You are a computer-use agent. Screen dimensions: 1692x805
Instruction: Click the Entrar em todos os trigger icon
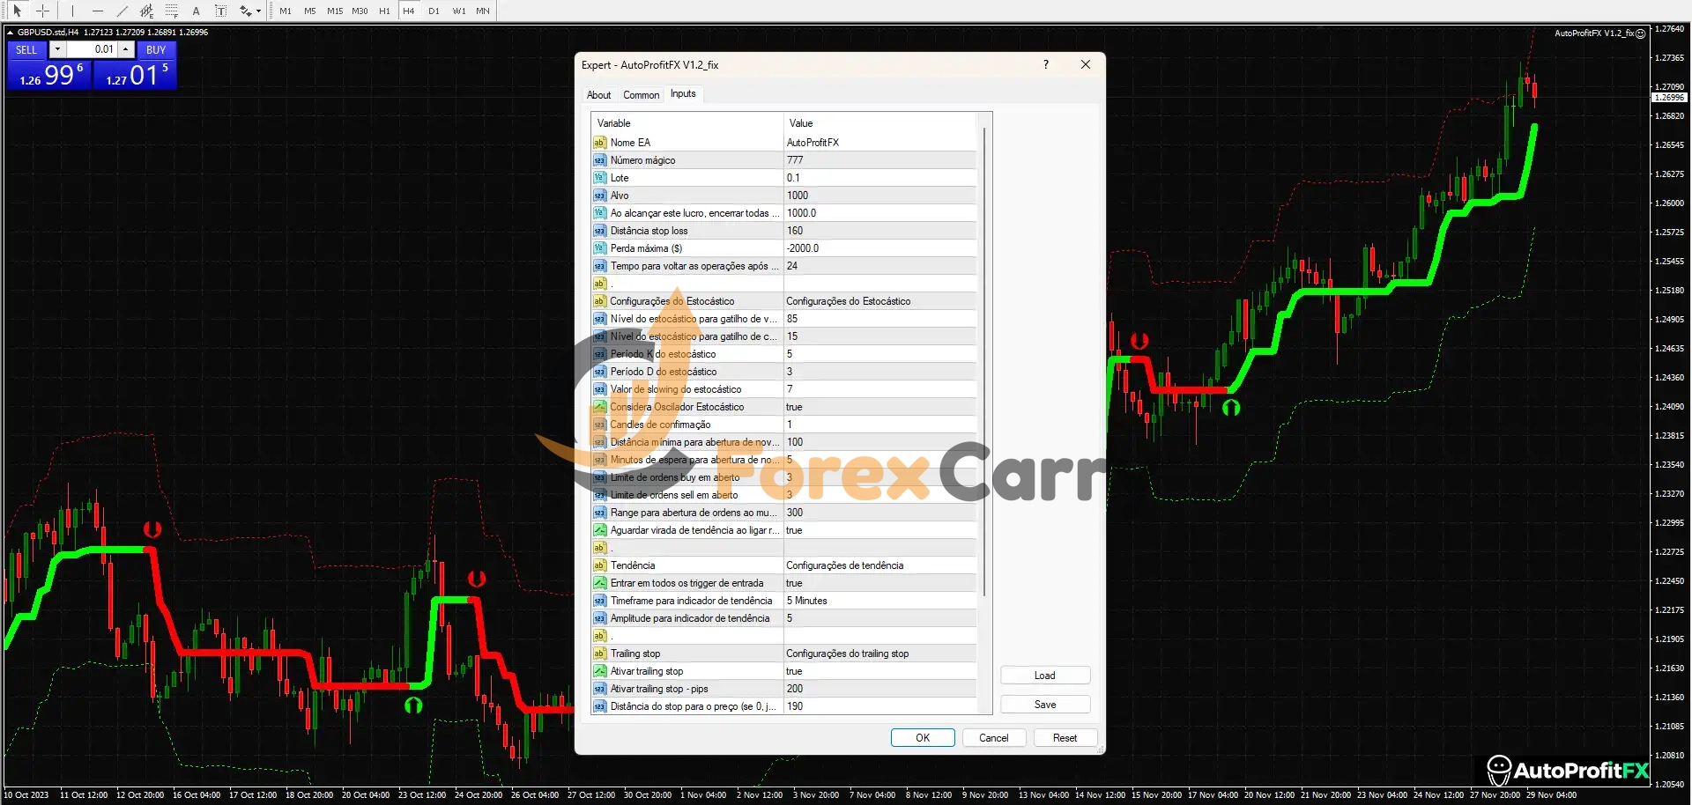[x=599, y=583]
